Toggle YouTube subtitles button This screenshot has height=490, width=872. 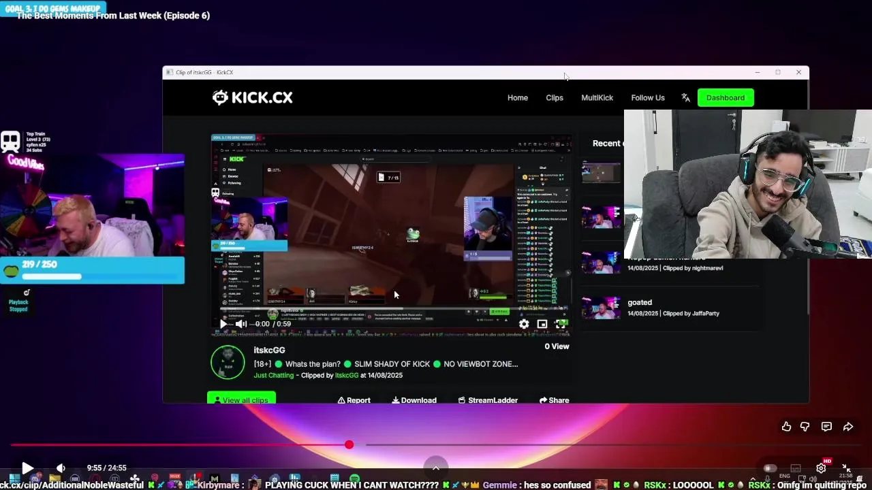point(796,468)
